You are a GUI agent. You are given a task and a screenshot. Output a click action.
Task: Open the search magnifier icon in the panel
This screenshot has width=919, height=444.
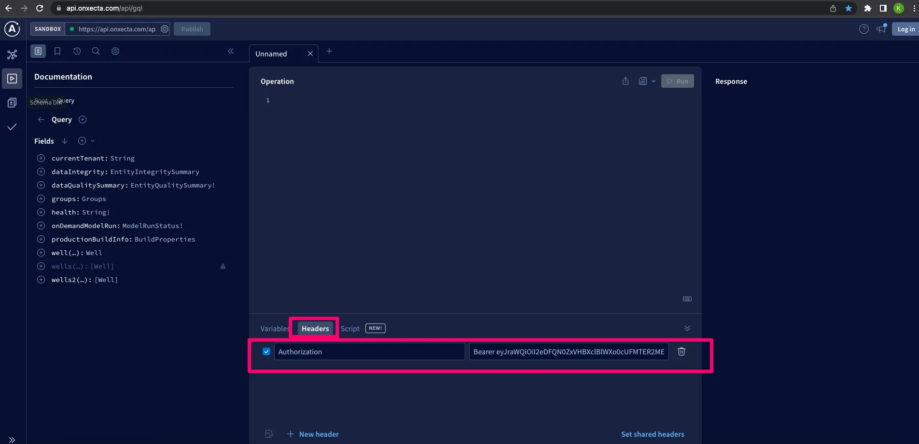coord(96,51)
